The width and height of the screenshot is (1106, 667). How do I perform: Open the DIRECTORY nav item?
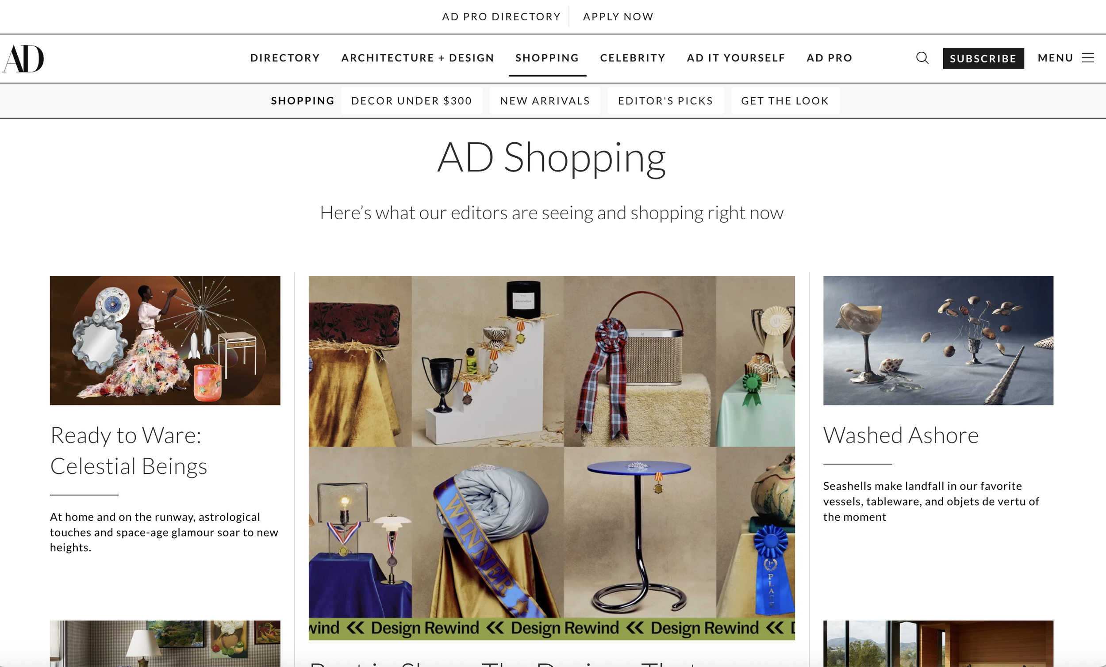[x=285, y=58]
